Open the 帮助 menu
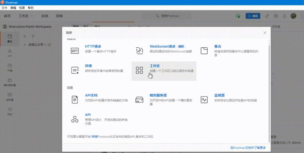 coord(31,8)
